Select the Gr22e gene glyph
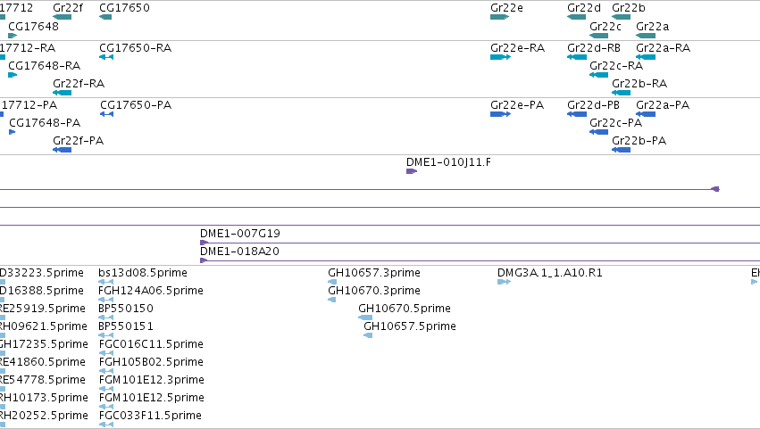 click(x=500, y=17)
